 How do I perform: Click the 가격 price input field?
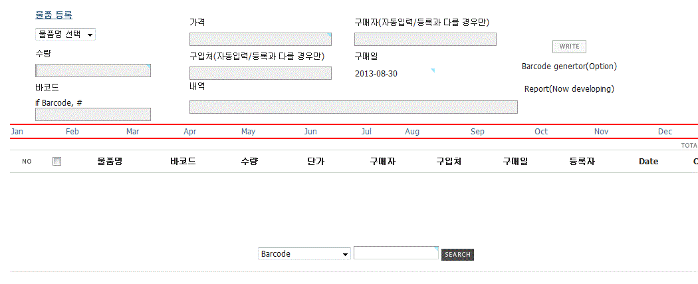[261, 39]
